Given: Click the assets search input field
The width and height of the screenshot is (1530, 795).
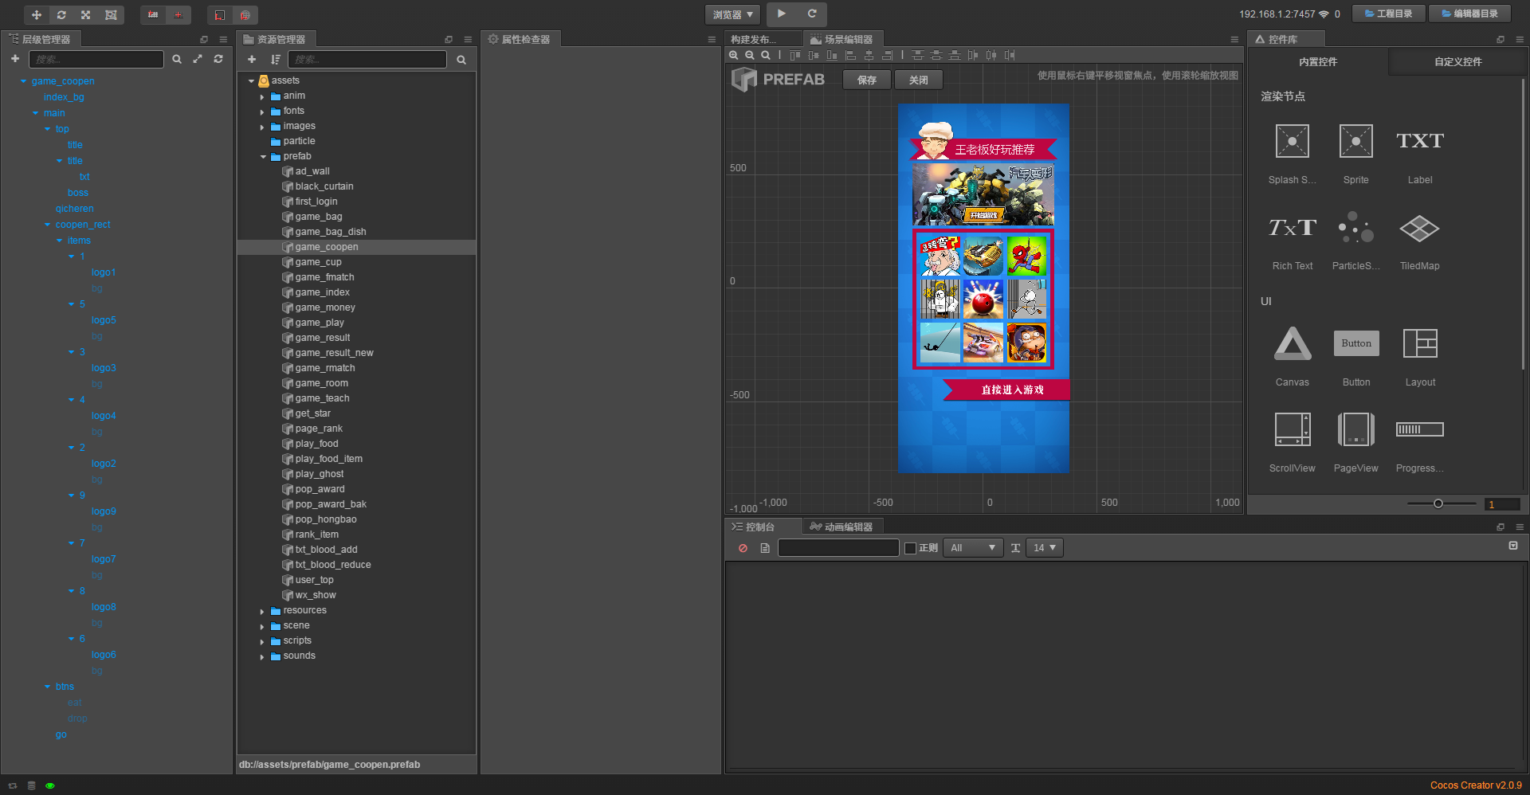Looking at the screenshot, I should 367,60.
